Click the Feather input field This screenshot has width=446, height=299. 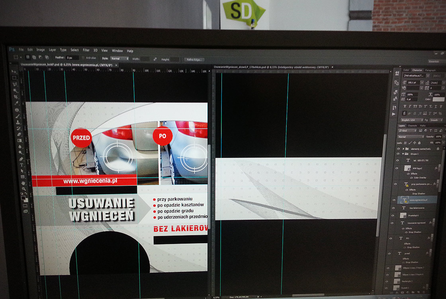click(x=72, y=58)
